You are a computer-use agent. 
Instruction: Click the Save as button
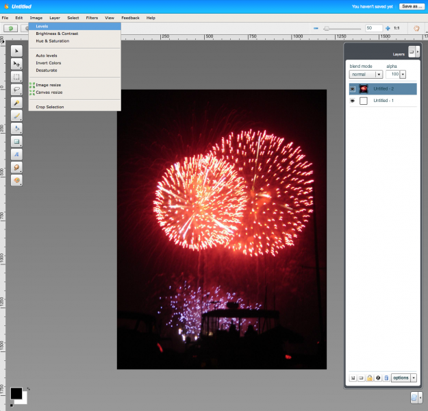pos(412,6)
